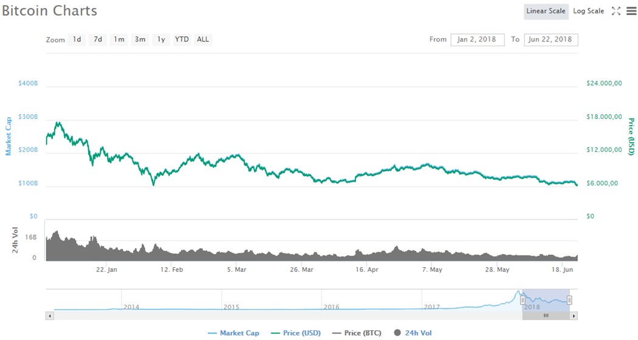Click the navigator right range handle
638x340 pixels.
(569, 300)
